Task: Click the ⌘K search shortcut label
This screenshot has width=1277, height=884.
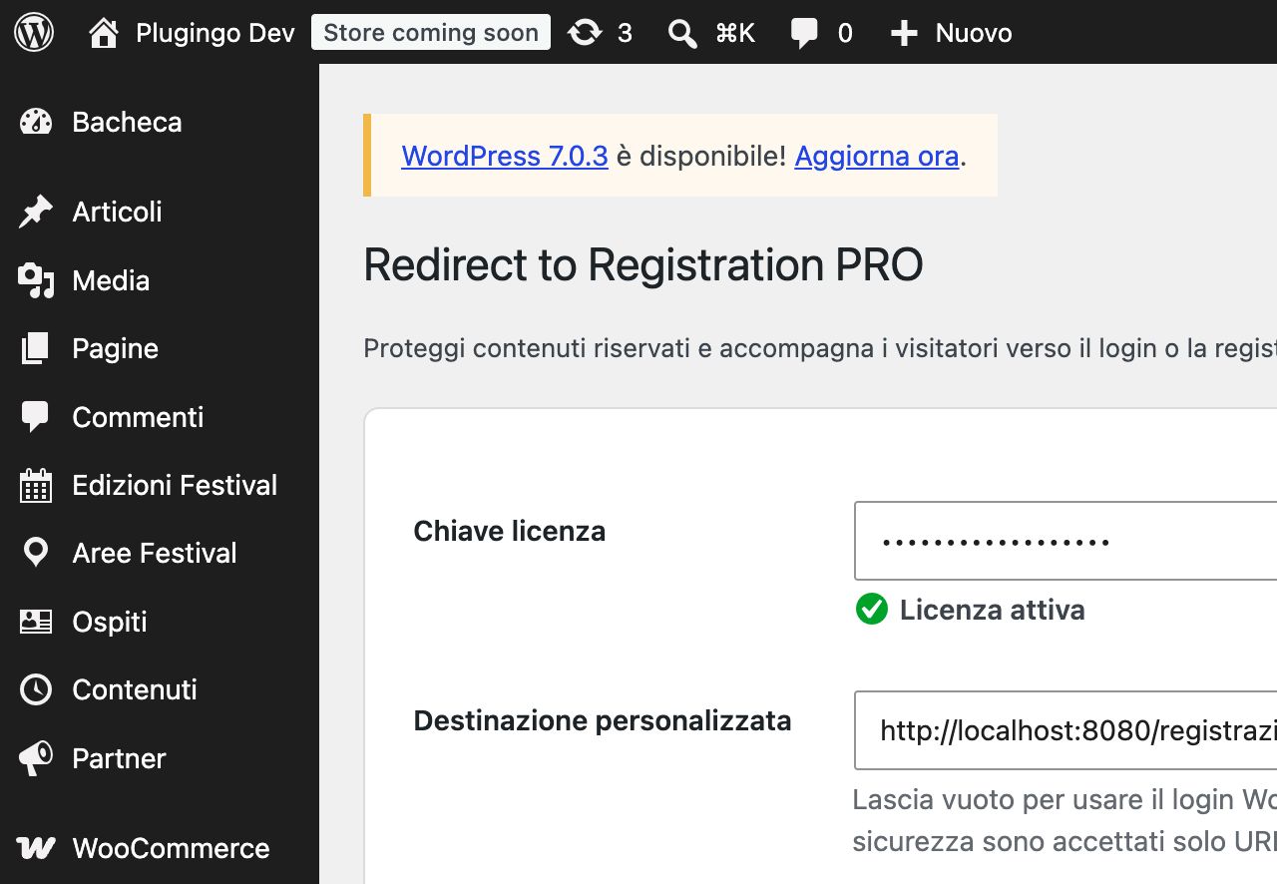Action: pos(735,34)
